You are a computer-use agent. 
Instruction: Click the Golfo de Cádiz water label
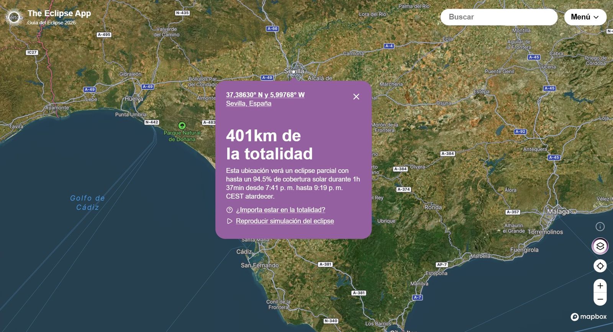point(87,202)
